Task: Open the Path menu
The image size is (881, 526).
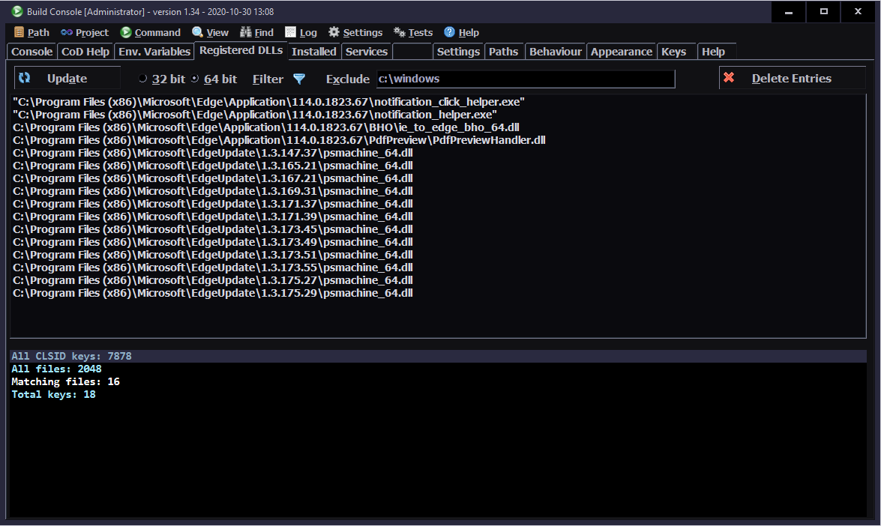Action: pyautogui.click(x=31, y=32)
